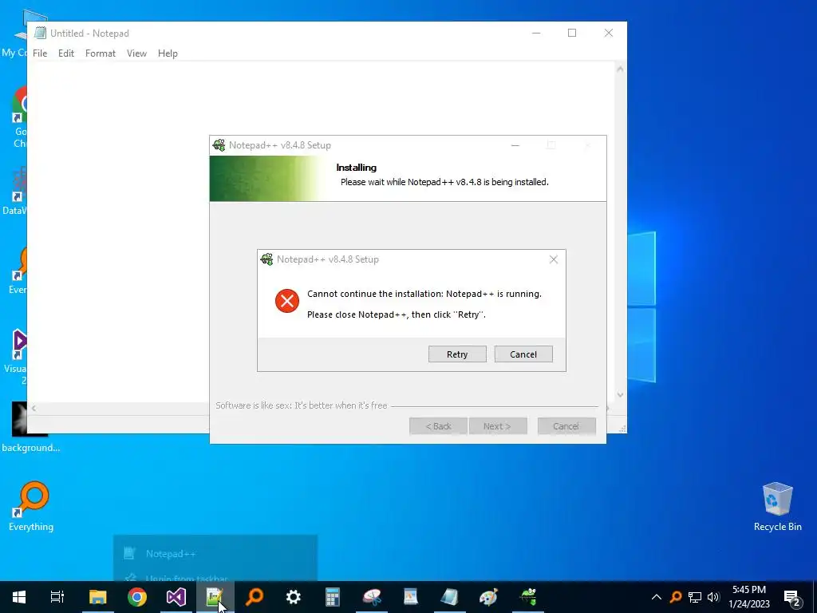Close the Notepad++ is running error dialog

pyautogui.click(x=554, y=259)
